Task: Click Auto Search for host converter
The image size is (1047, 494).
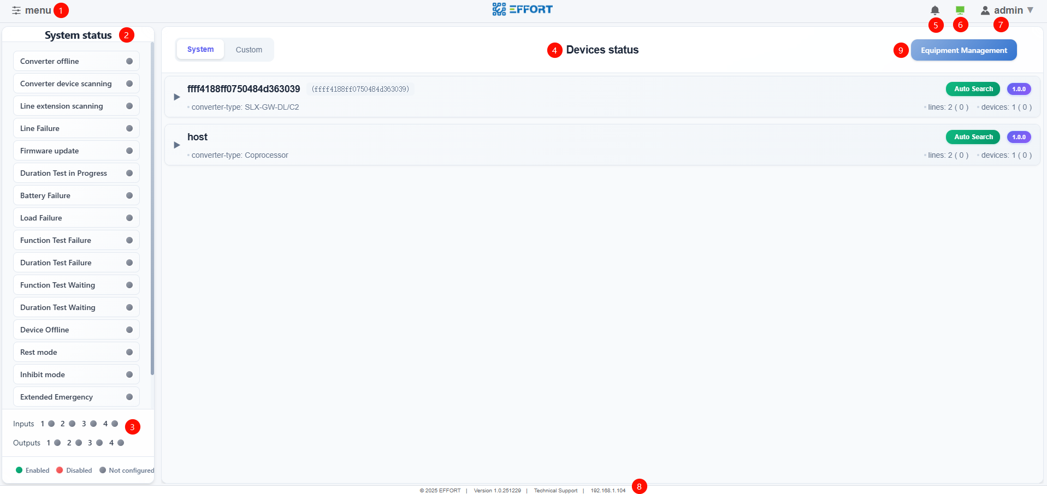Action: pyautogui.click(x=973, y=137)
